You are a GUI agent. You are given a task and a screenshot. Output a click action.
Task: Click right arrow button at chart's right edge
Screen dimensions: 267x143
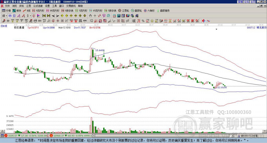(x=264, y=131)
